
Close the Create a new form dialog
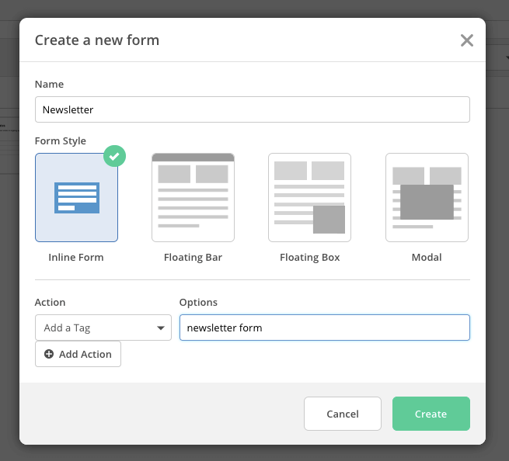[466, 40]
